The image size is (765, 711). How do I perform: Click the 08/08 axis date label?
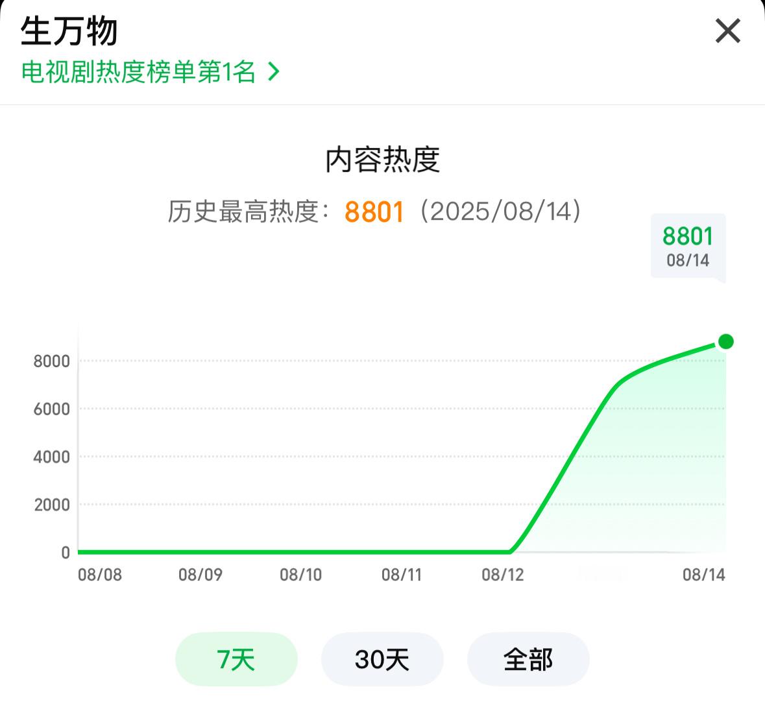pyautogui.click(x=100, y=575)
